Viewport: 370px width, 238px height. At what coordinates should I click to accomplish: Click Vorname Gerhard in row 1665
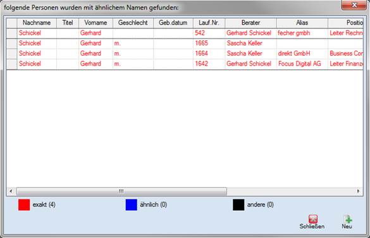[96, 44]
